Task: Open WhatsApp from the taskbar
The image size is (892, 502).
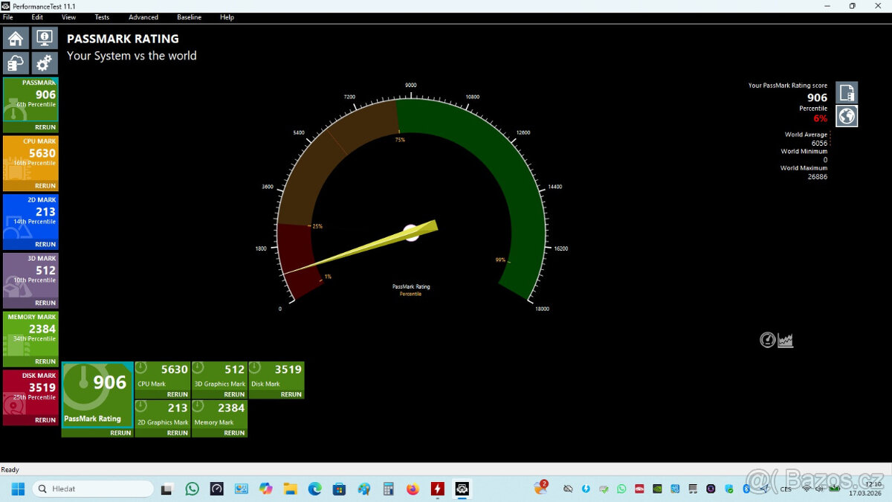Action: click(193, 489)
